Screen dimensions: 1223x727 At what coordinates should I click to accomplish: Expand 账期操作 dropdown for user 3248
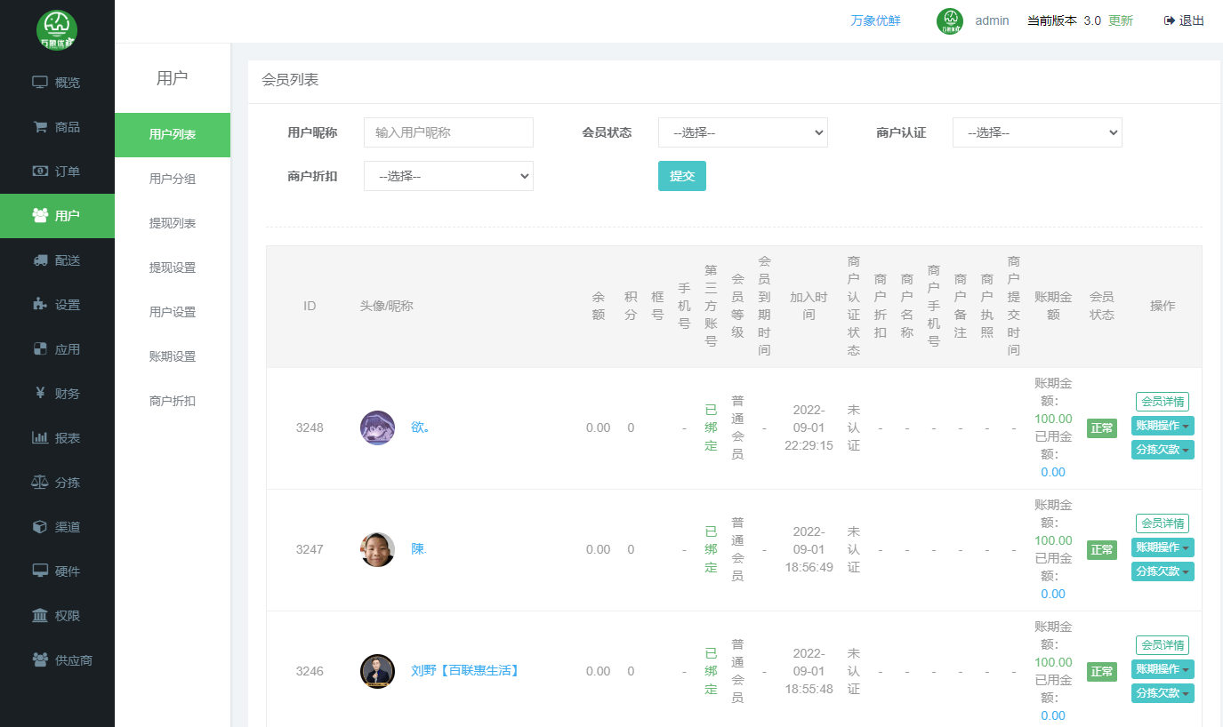coord(1162,426)
